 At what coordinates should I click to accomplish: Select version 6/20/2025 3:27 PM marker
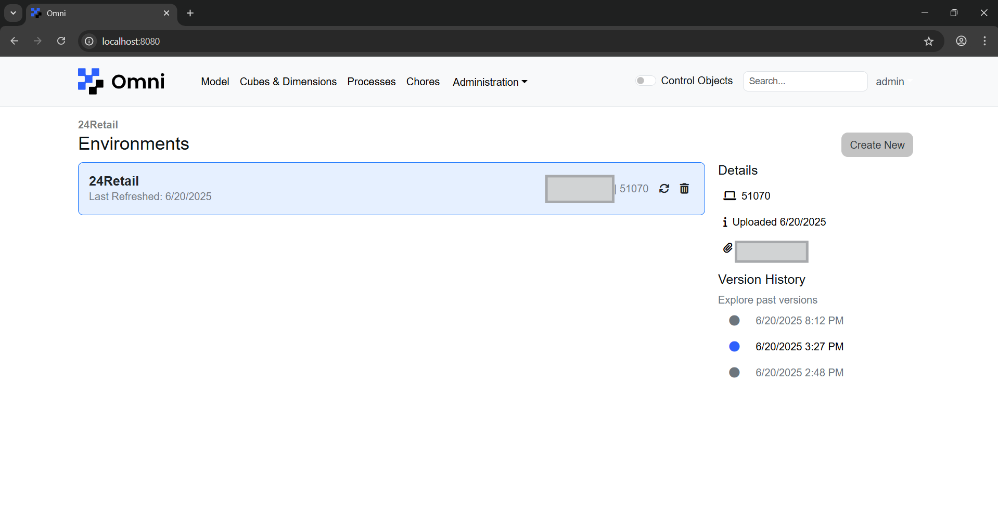[x=734, y=347]
